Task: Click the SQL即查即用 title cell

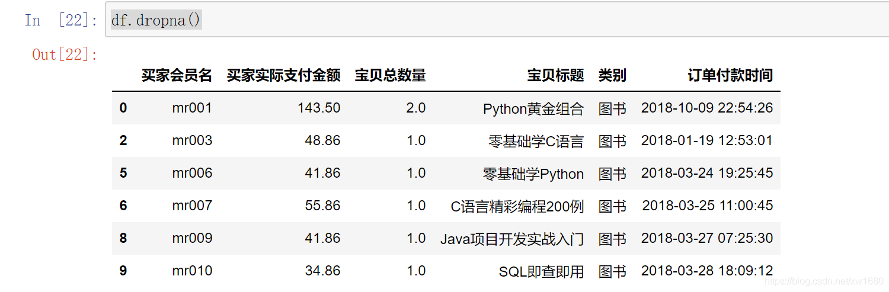Action: pos(541,271)
